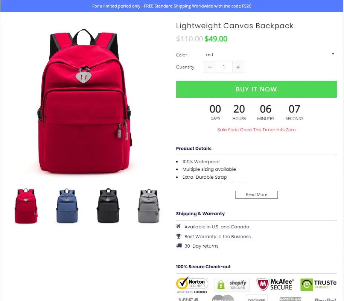
Task: Select the black backpack thumbnail
Action: (x=108, y=205)
